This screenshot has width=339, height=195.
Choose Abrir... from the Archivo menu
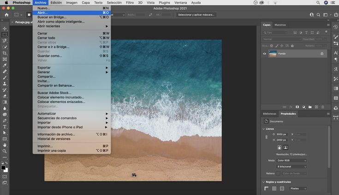click(x=43, y=13)
